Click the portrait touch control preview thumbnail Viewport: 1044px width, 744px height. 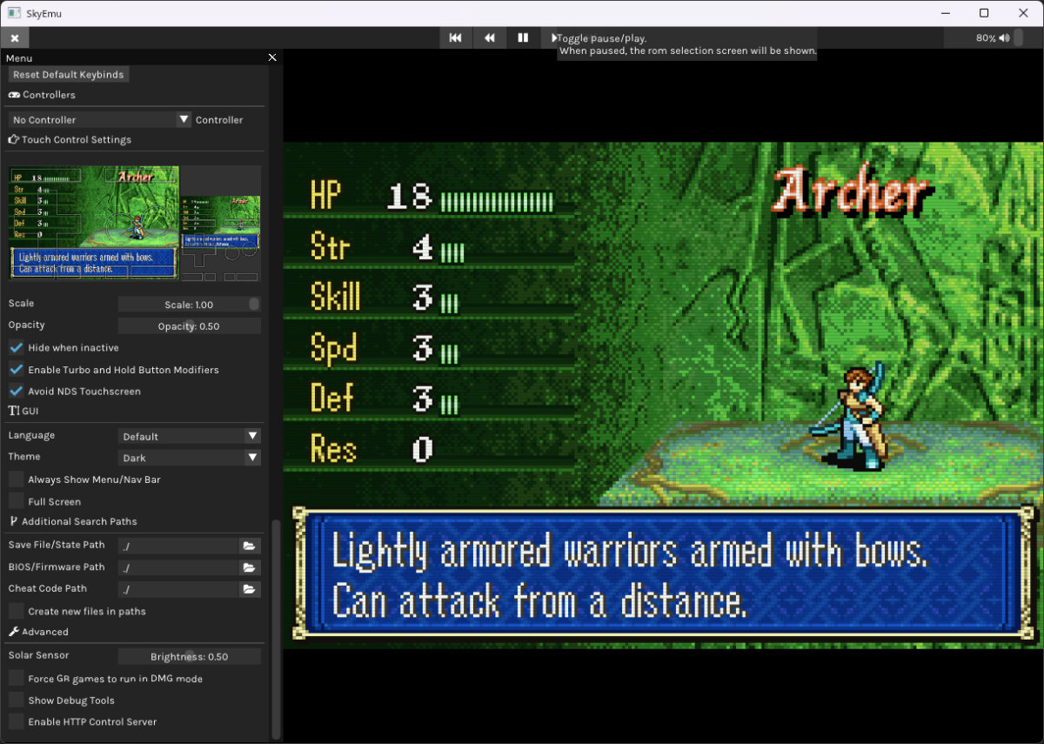pos(221,223)
